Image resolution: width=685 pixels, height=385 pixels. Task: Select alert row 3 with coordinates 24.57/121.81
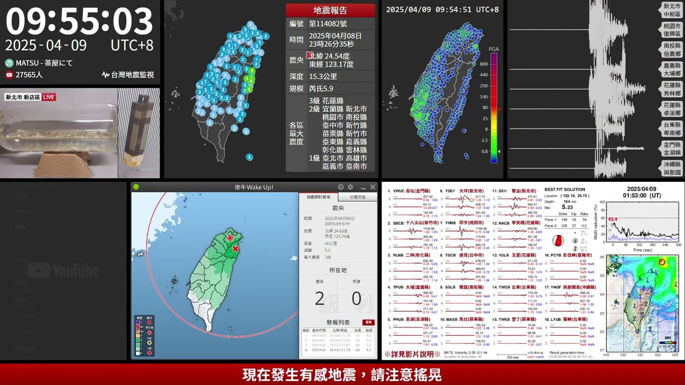[x=338, y=345]
